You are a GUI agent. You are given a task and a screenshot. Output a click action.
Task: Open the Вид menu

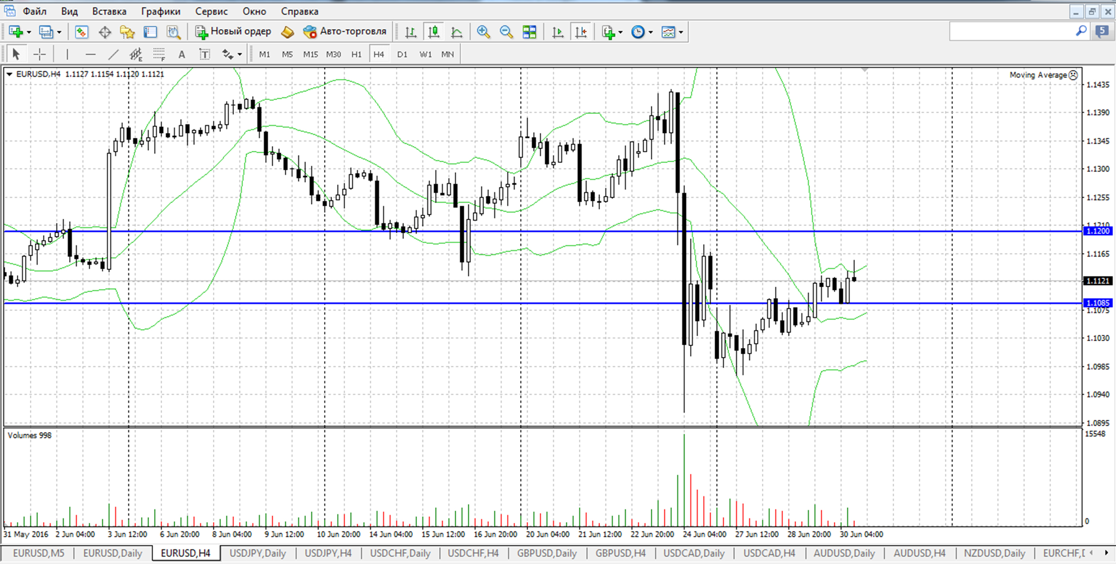coord(69,11)
